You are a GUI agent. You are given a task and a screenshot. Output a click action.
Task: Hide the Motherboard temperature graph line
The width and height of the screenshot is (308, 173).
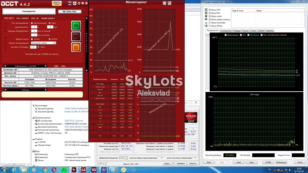[x=226, y=35]
